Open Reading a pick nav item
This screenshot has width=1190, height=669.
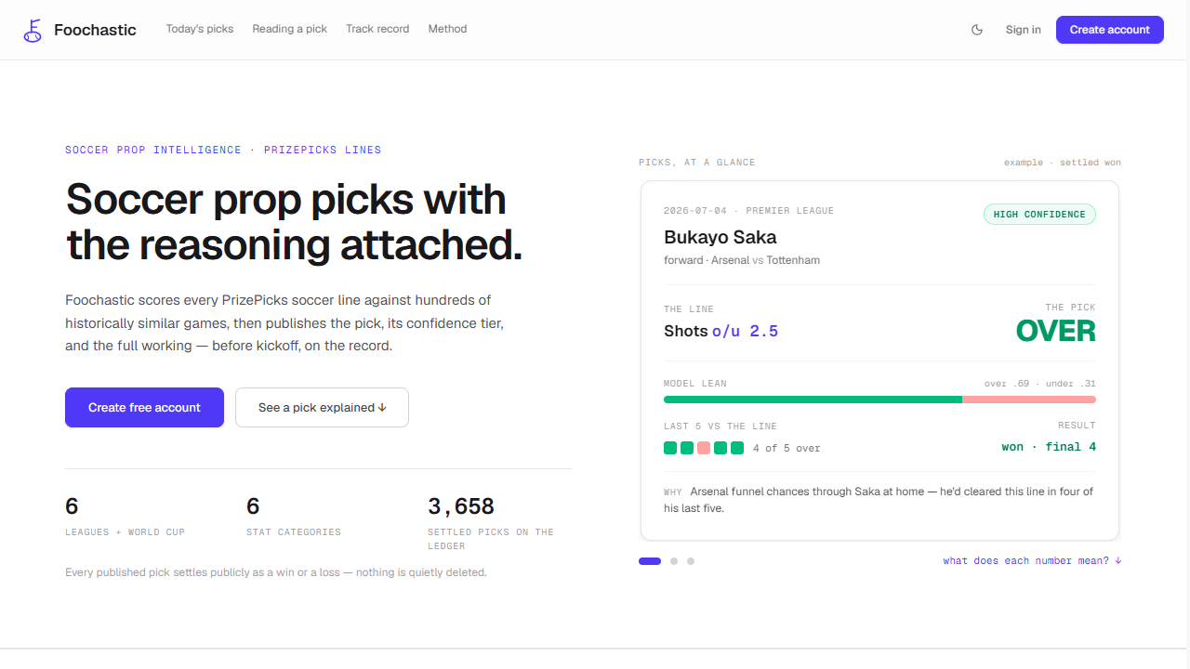click(x=290, y=29)
